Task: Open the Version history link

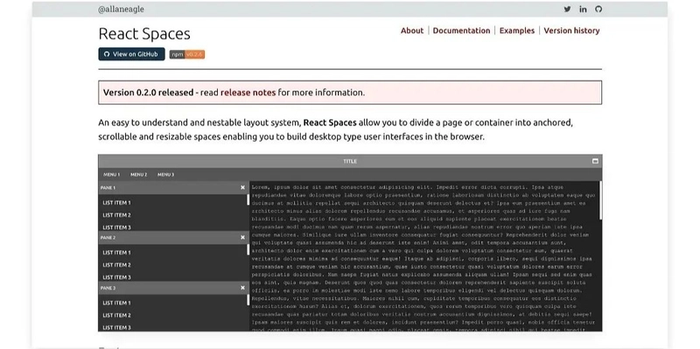Action: (x=571, y=31)
